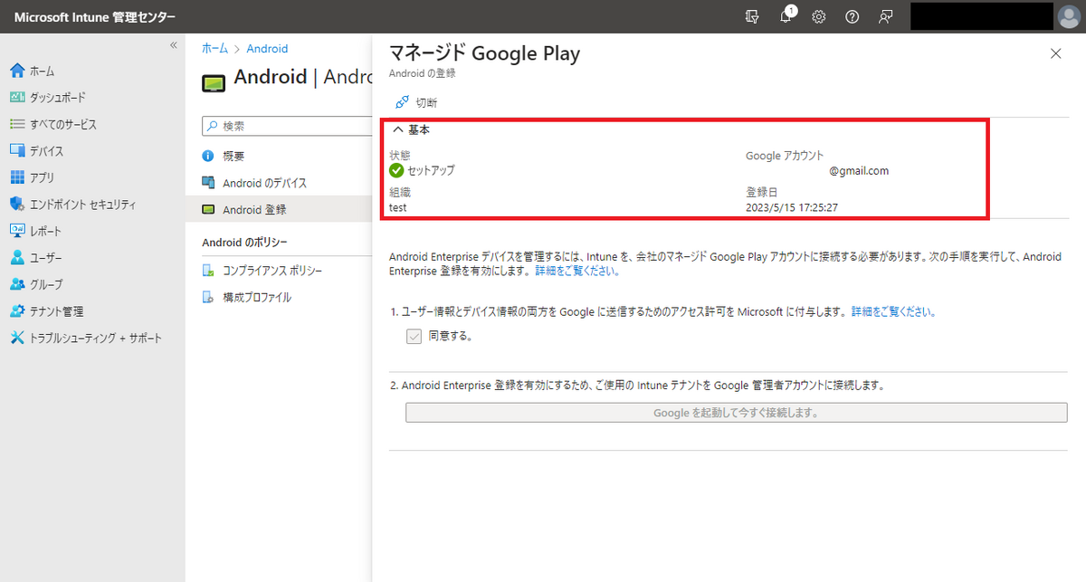
Task: Open グループ in the sidebar
Action: click(x=45, y=284)
